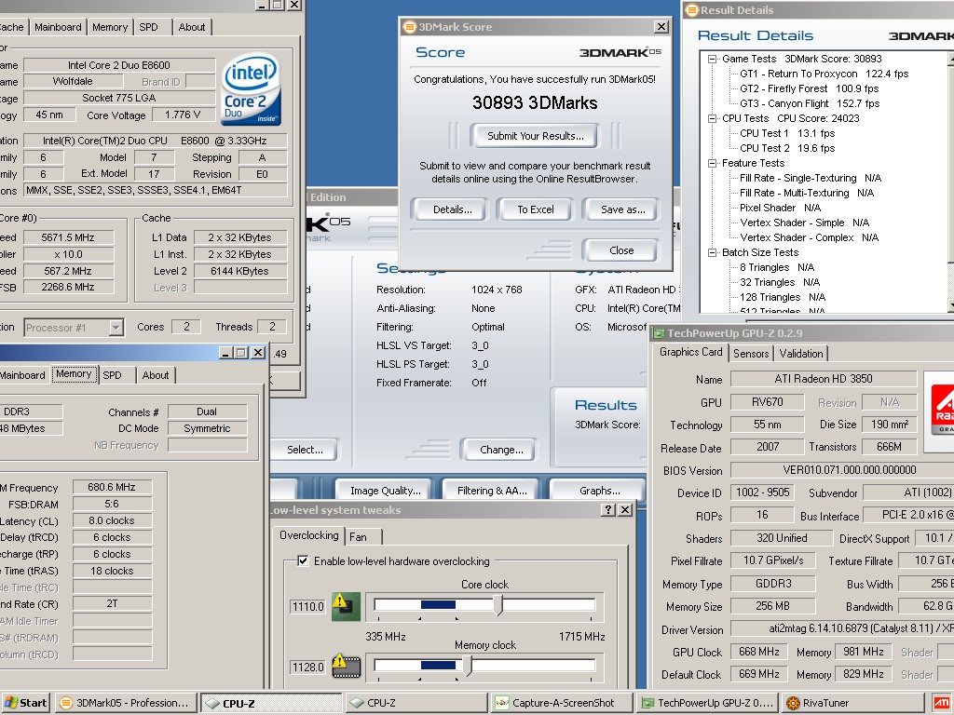Click the 3DMark Score title bar icon
This screenshot has height=715, width=954.
coord(410,27)
